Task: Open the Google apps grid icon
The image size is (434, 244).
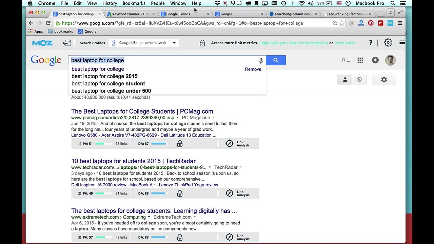Action: 360,60
